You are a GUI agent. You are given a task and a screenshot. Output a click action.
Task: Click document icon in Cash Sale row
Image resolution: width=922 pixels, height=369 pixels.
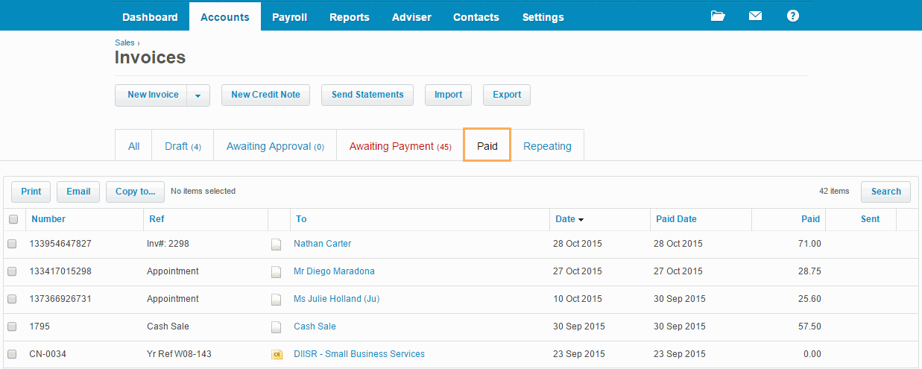pos(277,327)
